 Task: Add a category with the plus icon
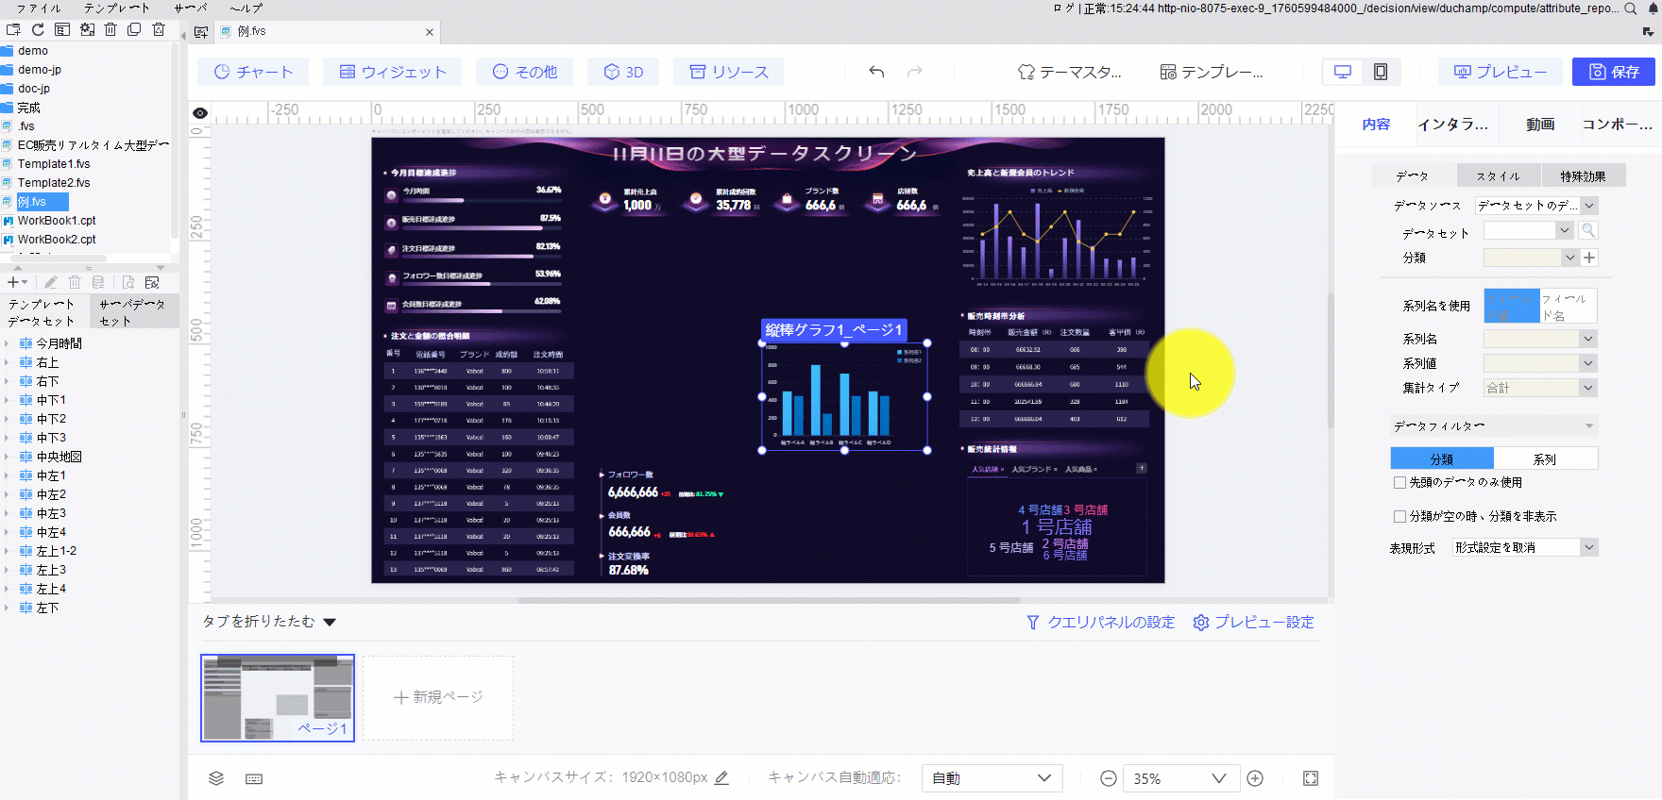pyautogui.click(x=1589, y=258)
